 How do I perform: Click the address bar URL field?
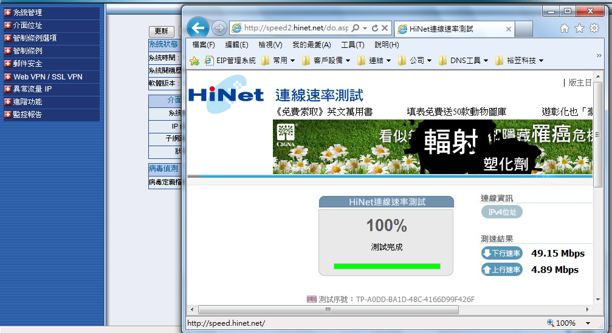(296, 28)
